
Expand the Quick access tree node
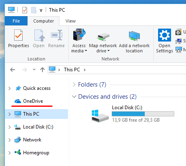(9, 88)
